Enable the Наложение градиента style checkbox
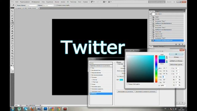The height and width of the screenshot is (111, 197). point(91,89)
